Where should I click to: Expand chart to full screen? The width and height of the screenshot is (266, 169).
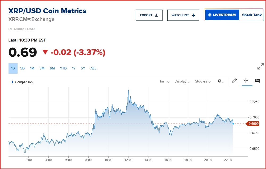pyautogui.click(x=261, y=66)
